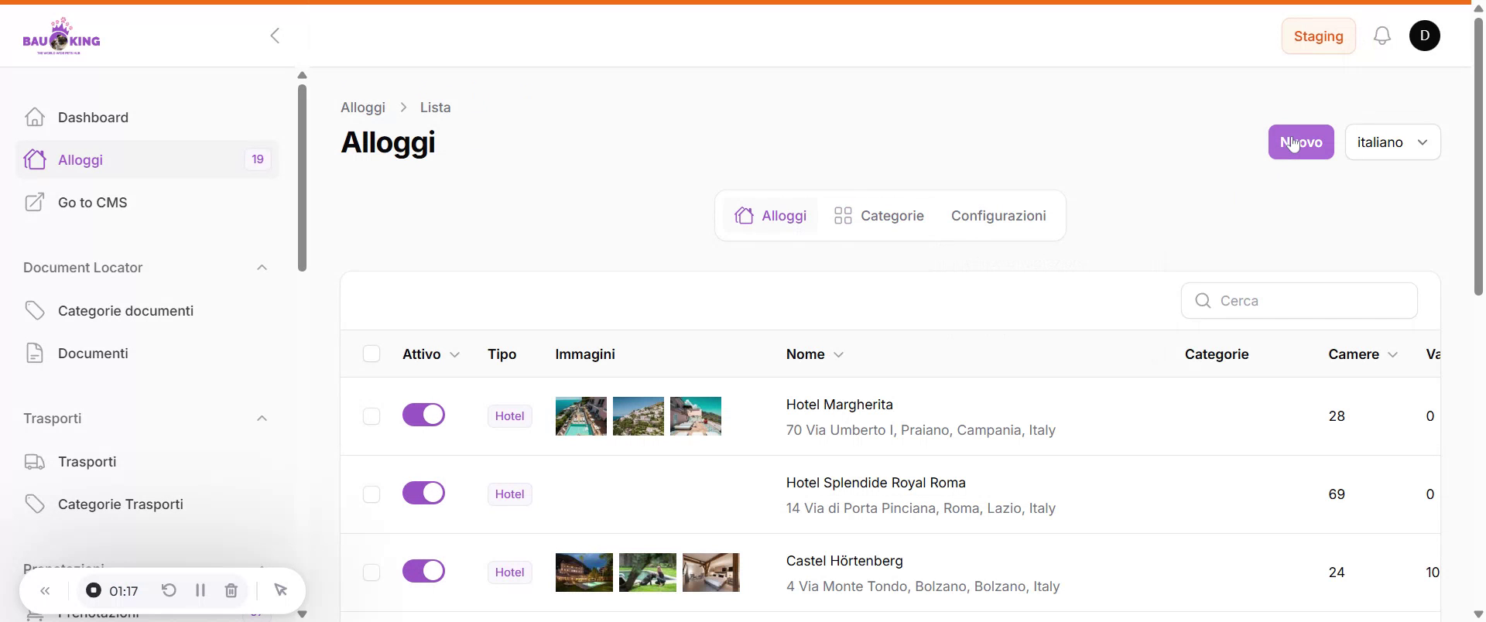Toggle the recorder cursor click-effects icon
Image resolution: width=1486 pixels, height=622 pixels.
(281, 590)
